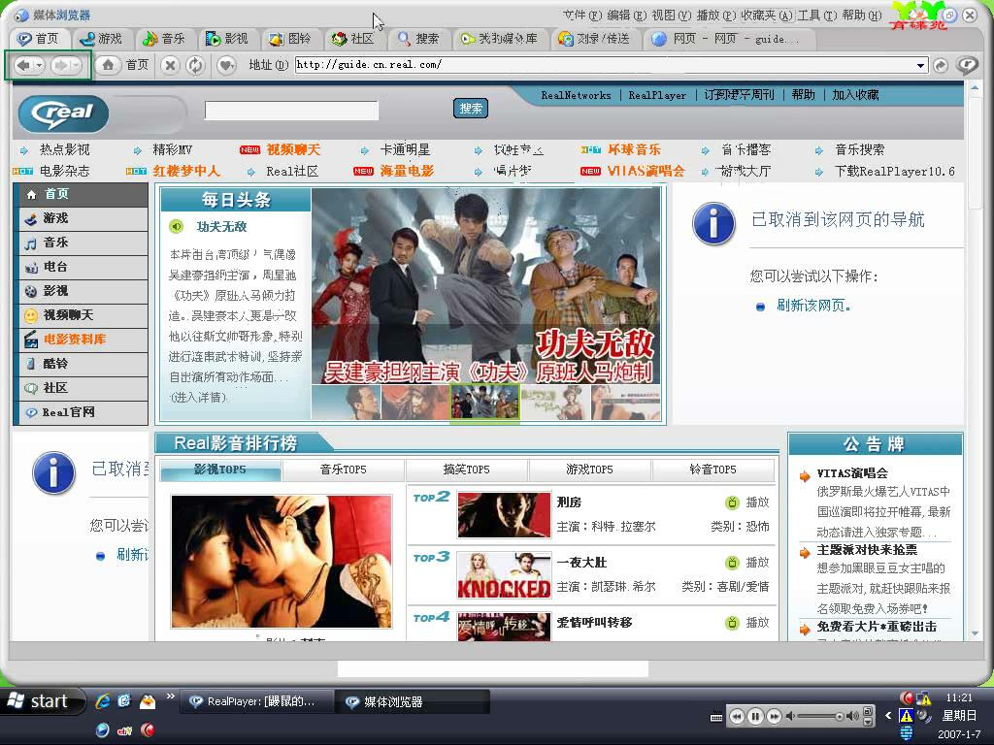Open the 收藏夹 menu
This screenshot has width=994, height=745.
767,16
